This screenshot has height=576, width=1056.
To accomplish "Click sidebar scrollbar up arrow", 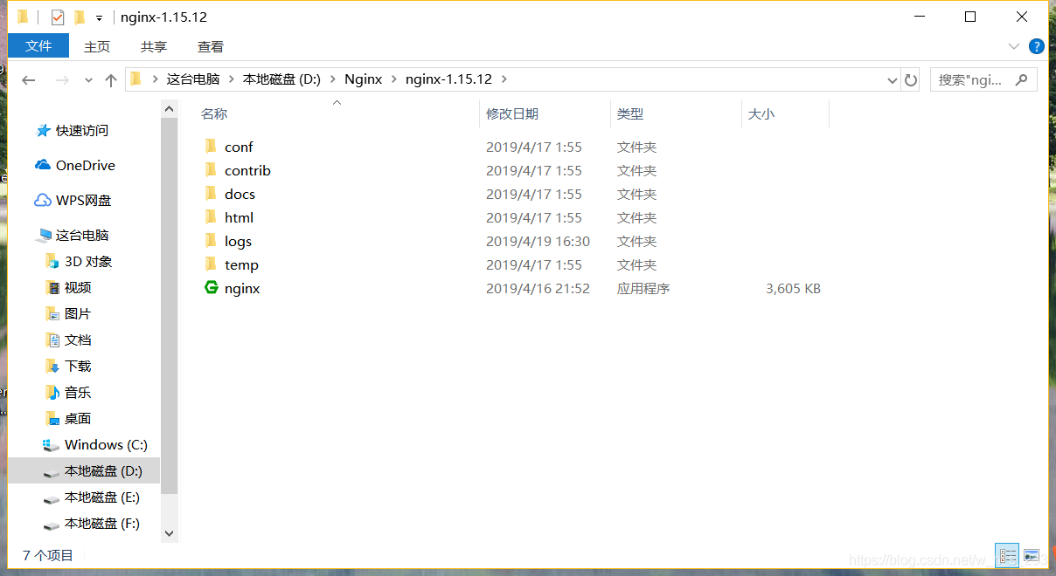I will point(170,108).
